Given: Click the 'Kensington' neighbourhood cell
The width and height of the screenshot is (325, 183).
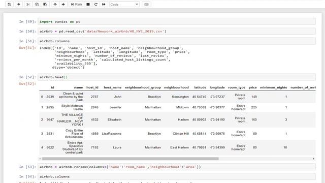Looking at the screenshot, I should tap(180, 97).
